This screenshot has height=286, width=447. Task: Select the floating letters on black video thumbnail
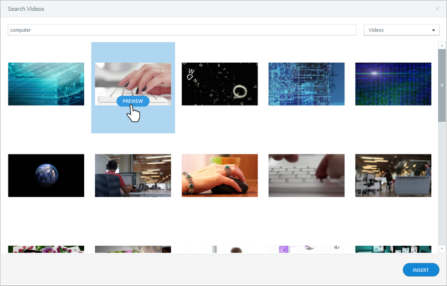220,84
